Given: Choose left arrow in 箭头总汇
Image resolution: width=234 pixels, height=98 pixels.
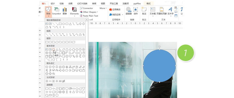Looking at the screenshot, I should click(x=50, y=67).
